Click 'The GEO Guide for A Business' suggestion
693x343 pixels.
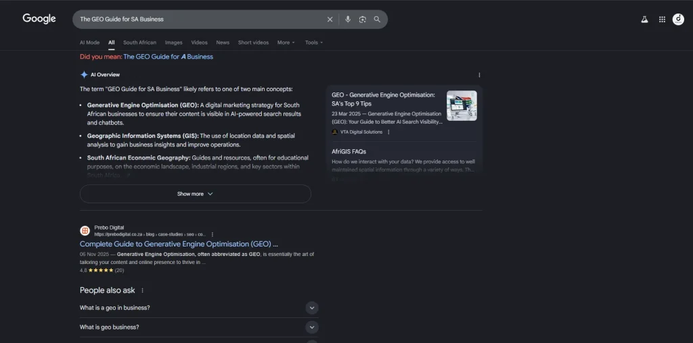coord(168,57)
